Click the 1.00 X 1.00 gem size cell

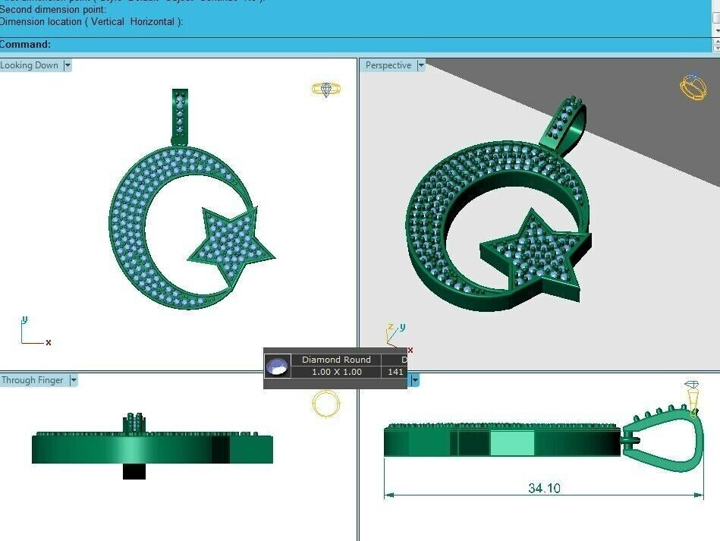pyautogui.click(x=336, y=372)
